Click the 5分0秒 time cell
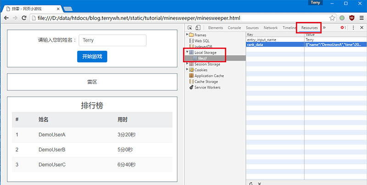This screenshot has height=185, width=367. click(125, 150)
